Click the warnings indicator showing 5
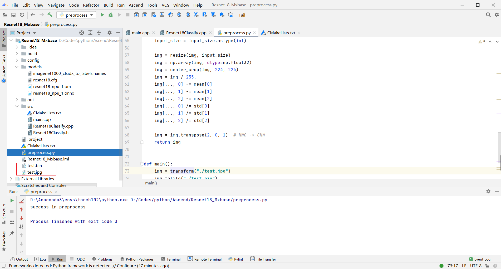 coord(482,42)
